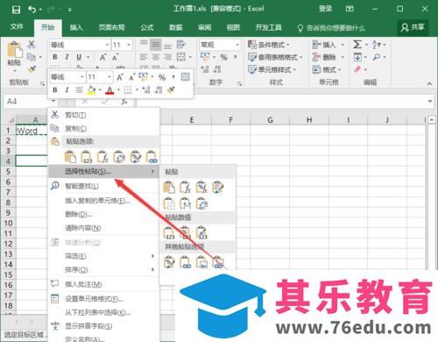Viewport: 438px width, 342px height.
Task: Collapse the ribbon with the chevron
Action: (429, 83)
